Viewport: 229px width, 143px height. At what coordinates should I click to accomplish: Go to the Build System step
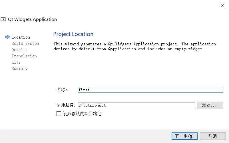pos(25,43)
